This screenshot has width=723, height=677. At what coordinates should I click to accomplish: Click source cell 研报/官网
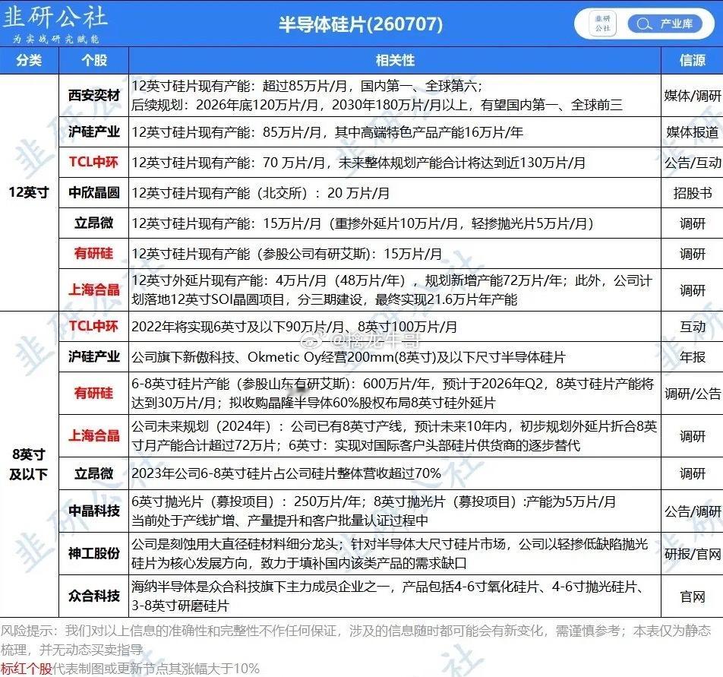pyautogui.click(x=692, y=553)
